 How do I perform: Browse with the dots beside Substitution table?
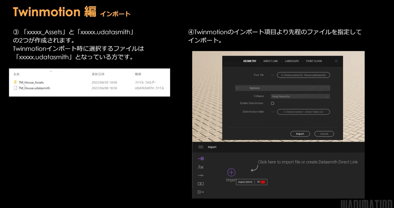[273, 112]
